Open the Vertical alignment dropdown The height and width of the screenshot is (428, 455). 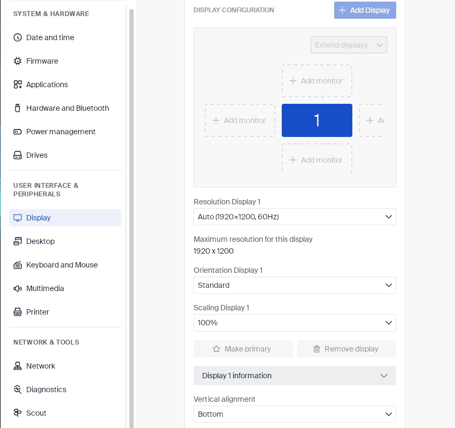(x=295, y=414)
